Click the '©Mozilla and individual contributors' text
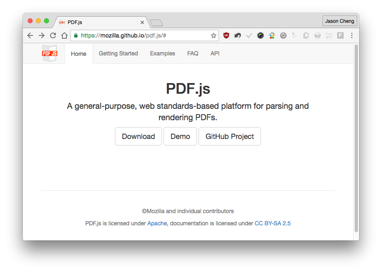 [x=188, y=211]
